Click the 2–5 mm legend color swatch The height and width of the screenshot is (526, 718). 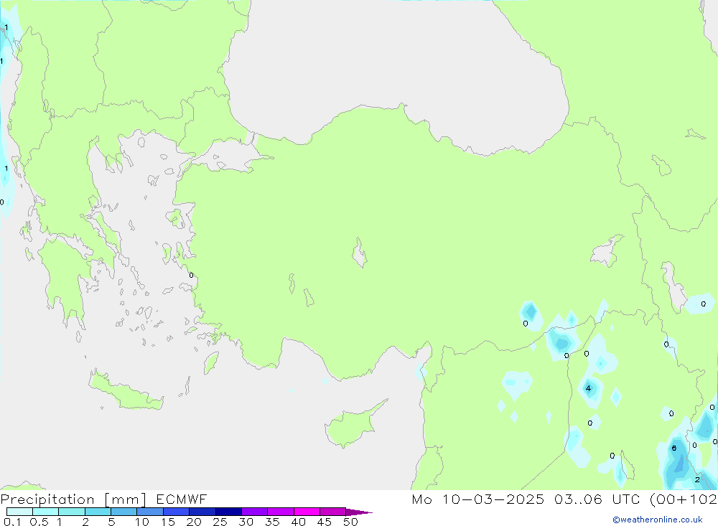pos(98,512)
